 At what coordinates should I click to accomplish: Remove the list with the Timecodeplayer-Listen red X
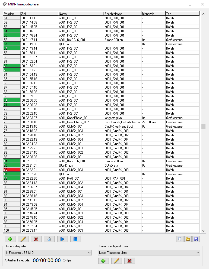[x=129, y=261]
